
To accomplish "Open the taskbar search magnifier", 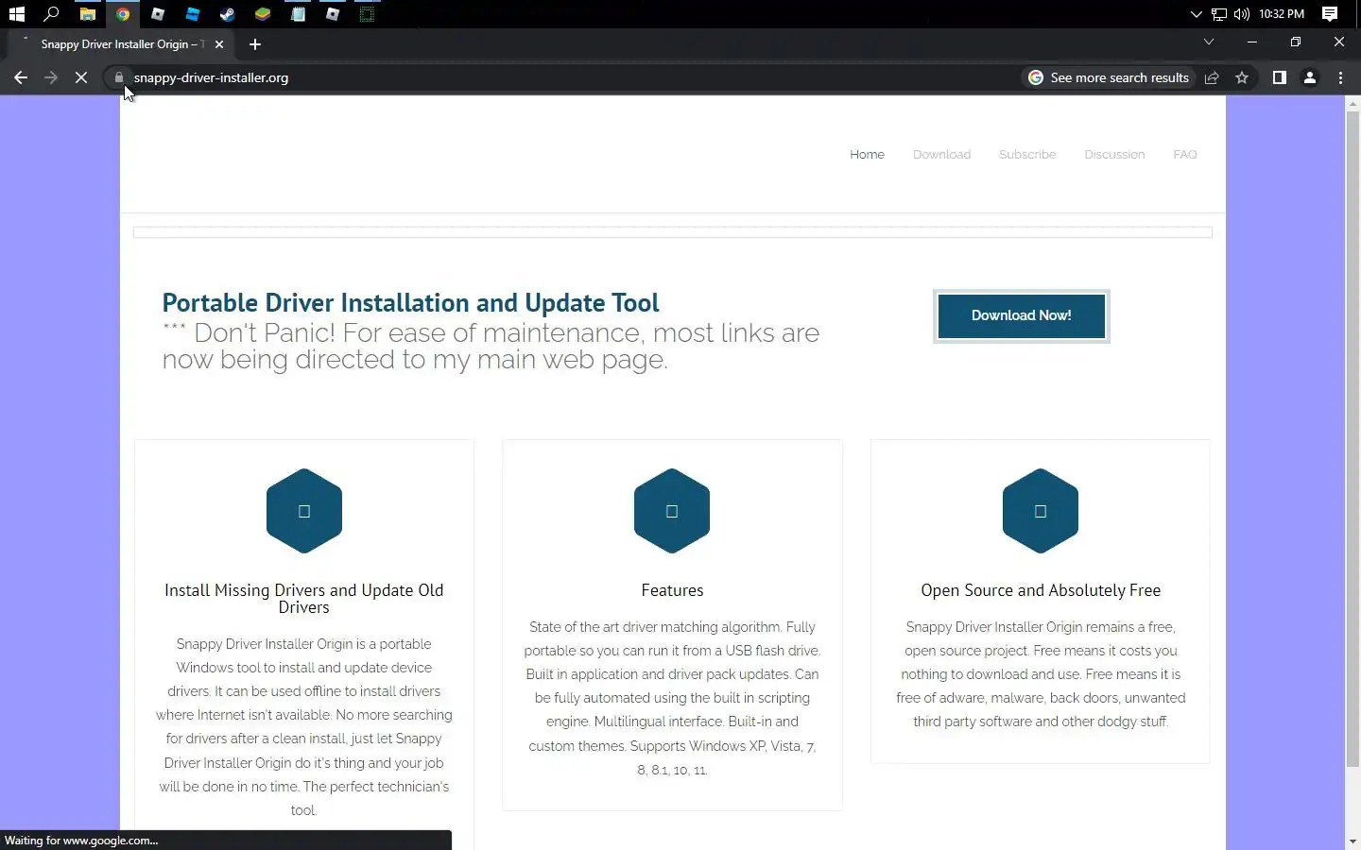I will [52, 14].
